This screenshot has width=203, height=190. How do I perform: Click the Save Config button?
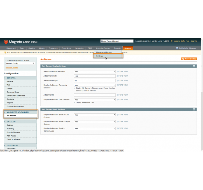coord(189,59)
